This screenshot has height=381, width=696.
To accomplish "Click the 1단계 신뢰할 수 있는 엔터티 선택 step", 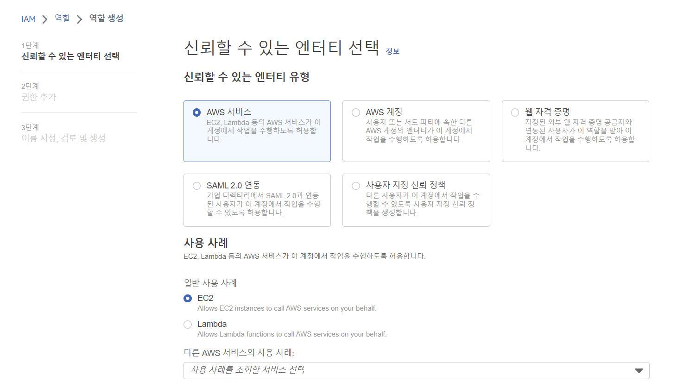I will tap(70, 51).
